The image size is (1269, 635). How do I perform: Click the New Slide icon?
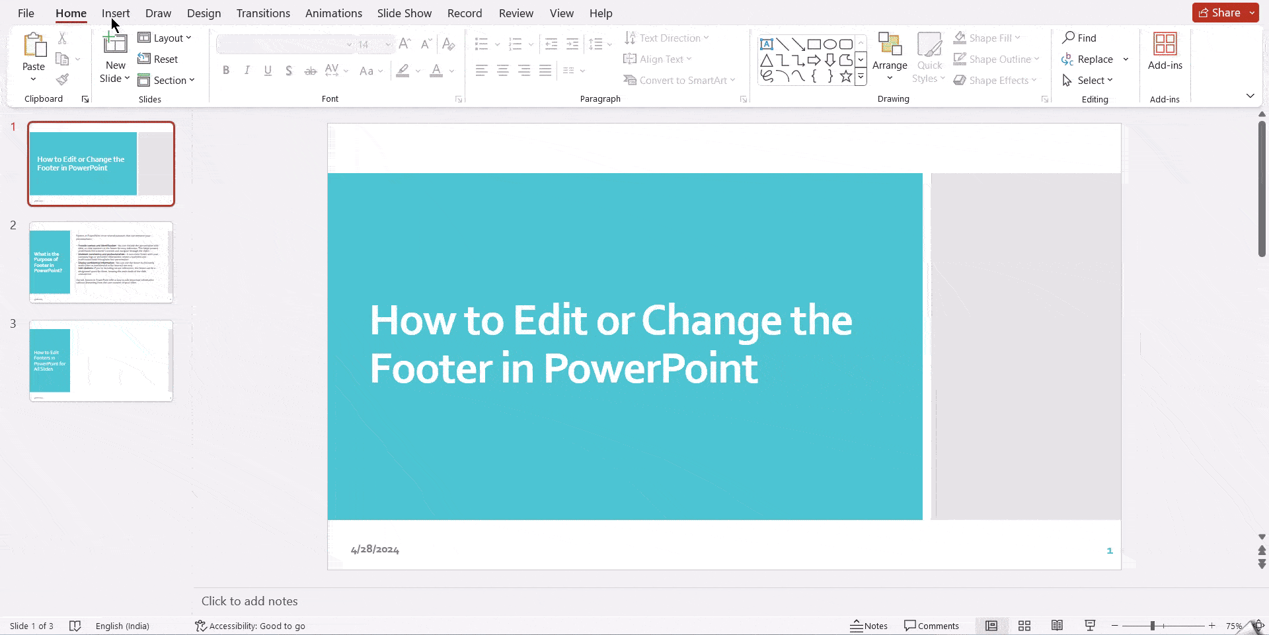[x=115, y=44]
